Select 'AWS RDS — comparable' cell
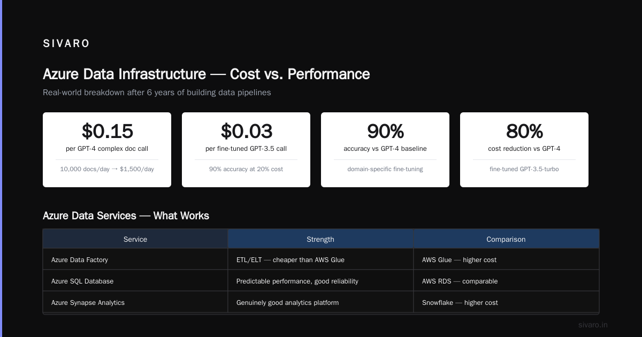The width and height of the screenshot is (642, 337). click(x=506, y=281)
